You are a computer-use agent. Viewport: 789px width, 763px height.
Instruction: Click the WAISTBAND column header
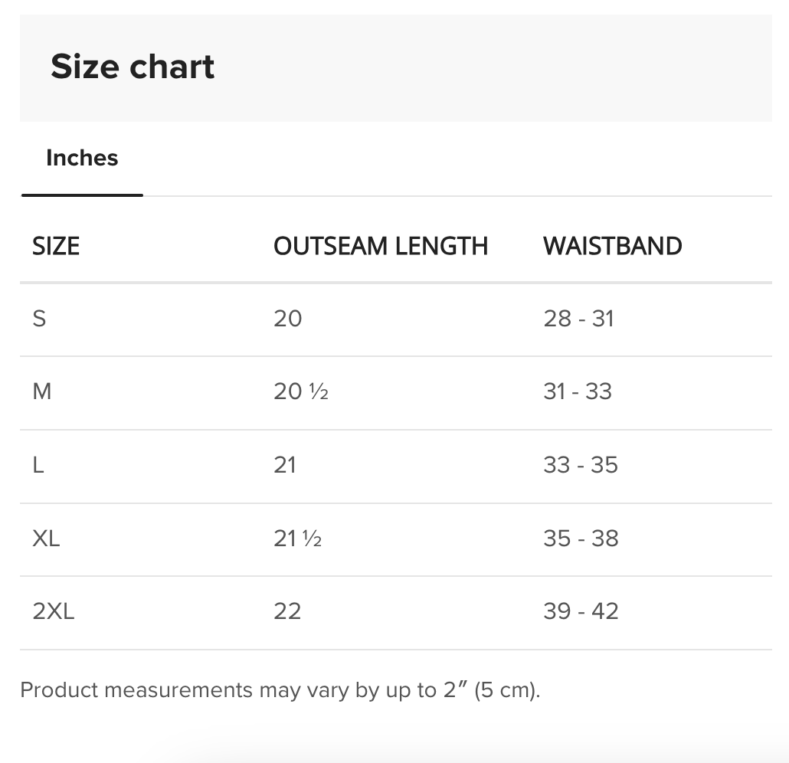[612, 247]
